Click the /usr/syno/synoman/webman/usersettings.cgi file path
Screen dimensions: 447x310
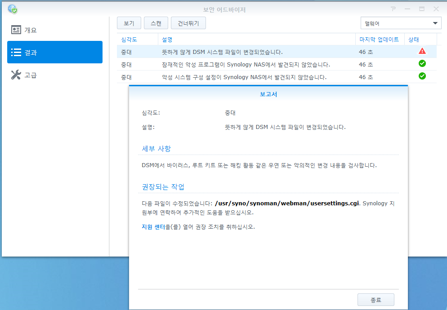click(287, 204)
